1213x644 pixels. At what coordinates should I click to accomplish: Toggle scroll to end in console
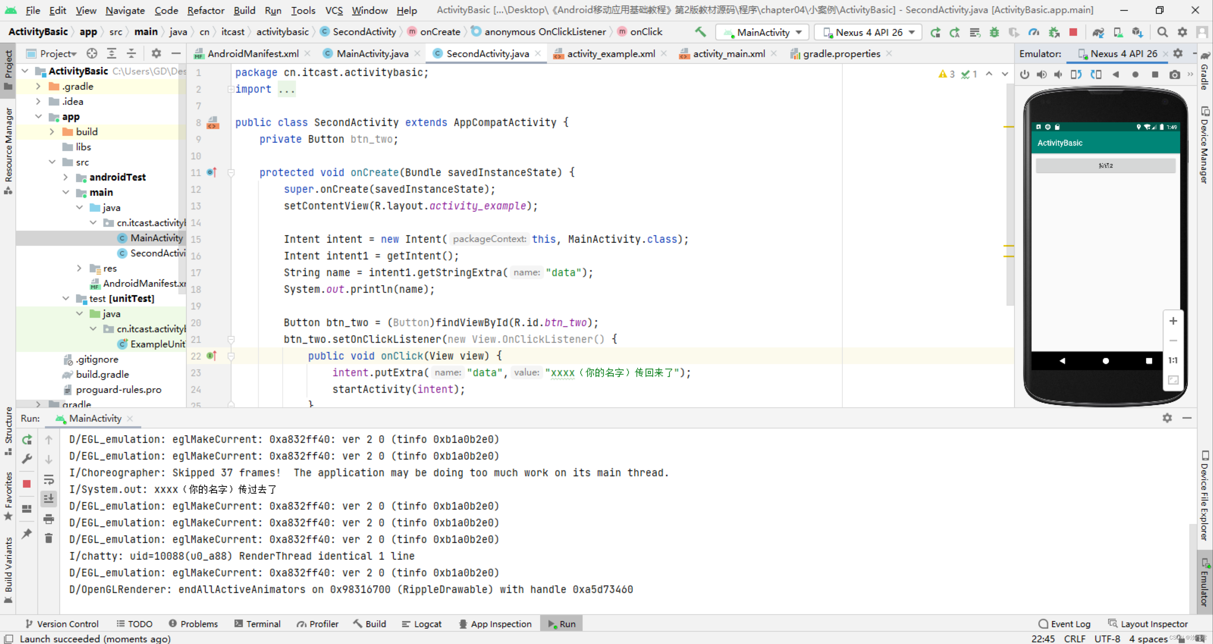[x=49, y=499]
